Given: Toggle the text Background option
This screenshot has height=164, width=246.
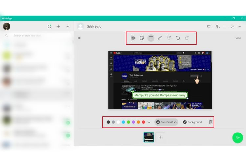Looking at the screenshot, I should (x=193, y=122).
